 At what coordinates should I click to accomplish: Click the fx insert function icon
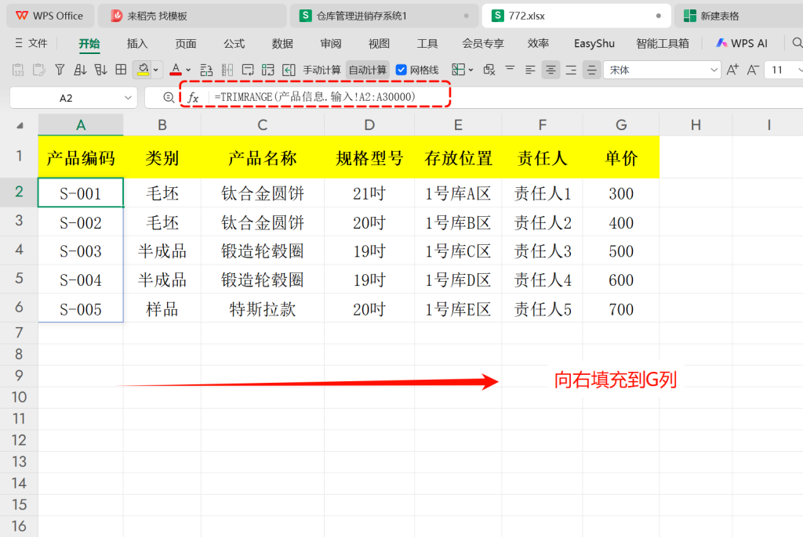193,97
